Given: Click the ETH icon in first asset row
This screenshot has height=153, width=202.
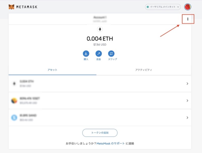Looking at the screenshot, I should click(x=14, y=84).
